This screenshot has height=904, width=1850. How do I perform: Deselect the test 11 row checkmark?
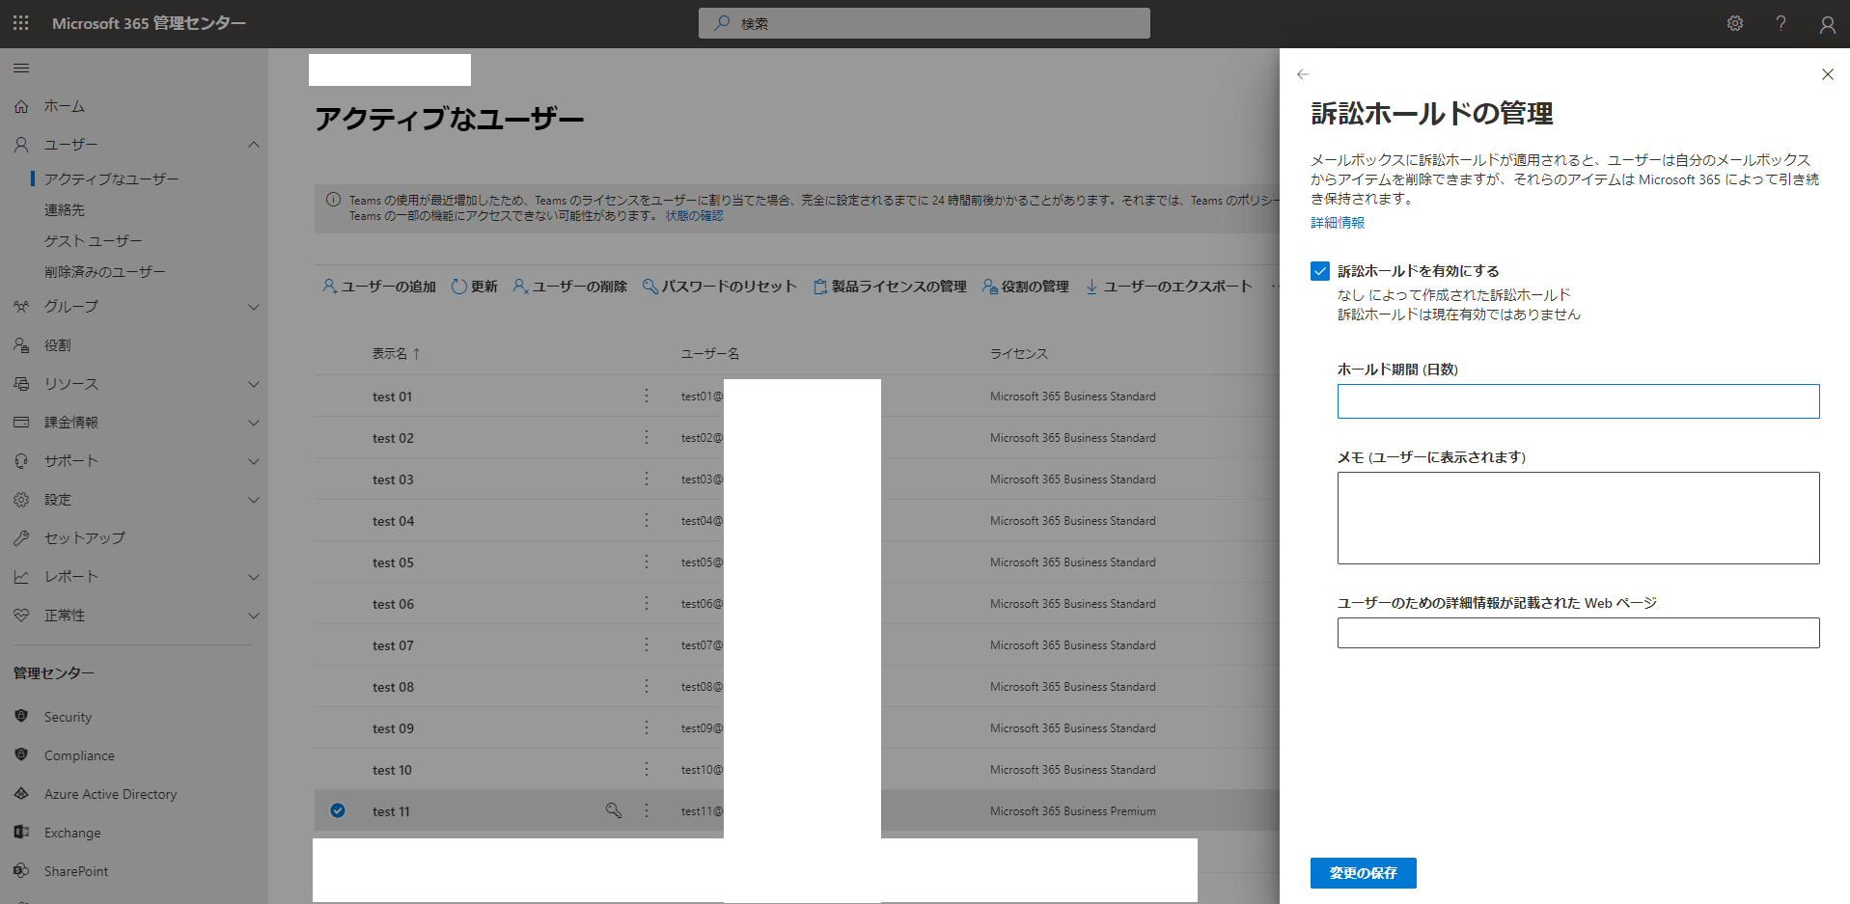[x=338, y=810]
